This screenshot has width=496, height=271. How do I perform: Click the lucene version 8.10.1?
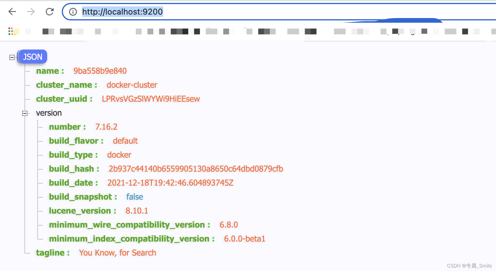[137, 211]
